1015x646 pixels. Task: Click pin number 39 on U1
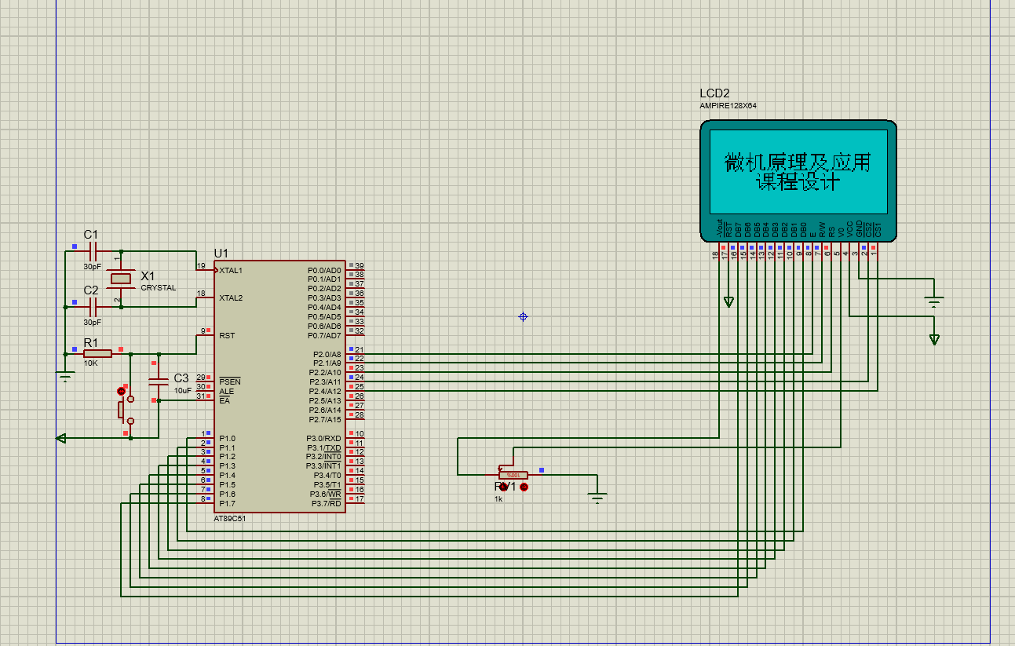pyautogui.click(x=360, y=266)
